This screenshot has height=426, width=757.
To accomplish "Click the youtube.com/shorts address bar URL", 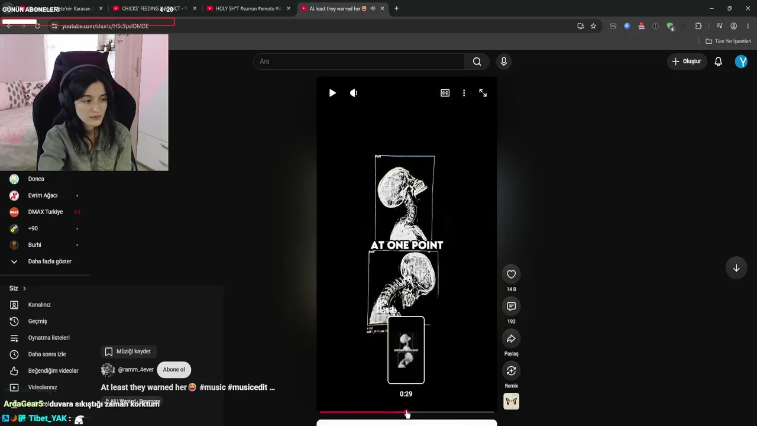I will click(x=105, y=26).
